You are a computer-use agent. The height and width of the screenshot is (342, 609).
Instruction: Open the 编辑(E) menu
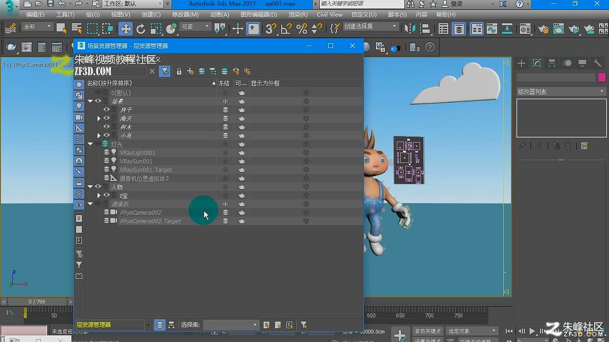35,15
